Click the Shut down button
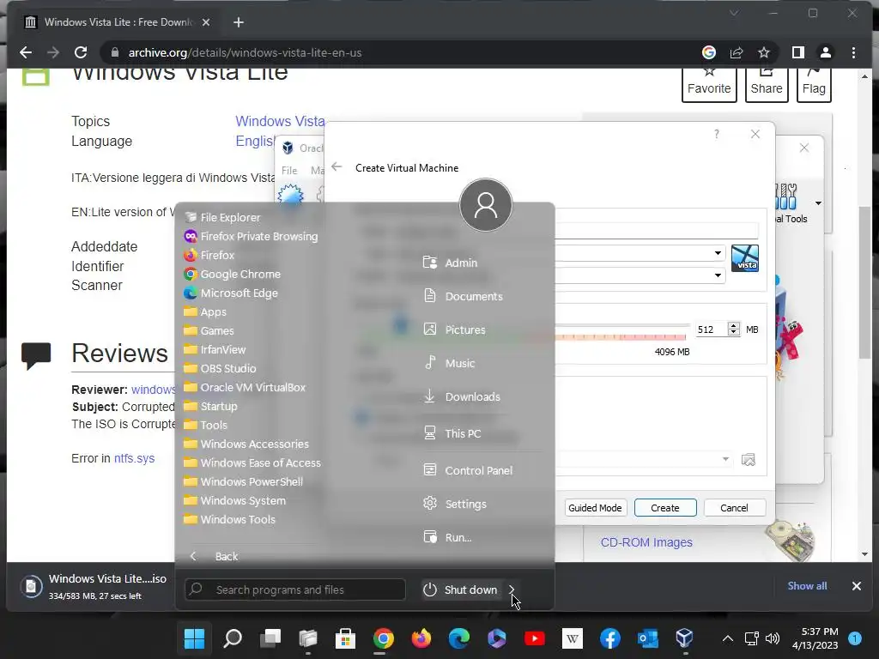Viewport: 879px width, 659px height. (x=461, y=589)
